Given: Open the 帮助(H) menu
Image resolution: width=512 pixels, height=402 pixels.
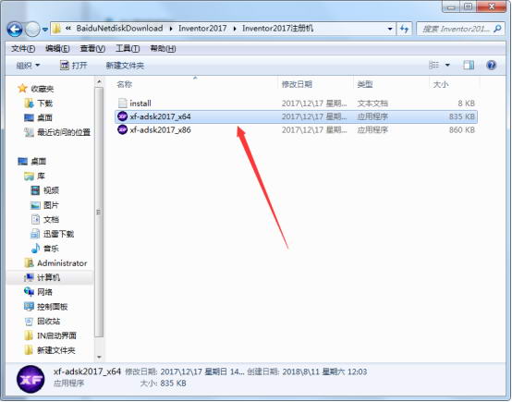Looking at the screenshot, I should click(x=163, y=49).
